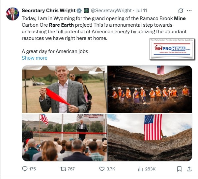Open the photo of the podium speech to the crowd
This screenshot has height=179, width=198.
[64, 137]
